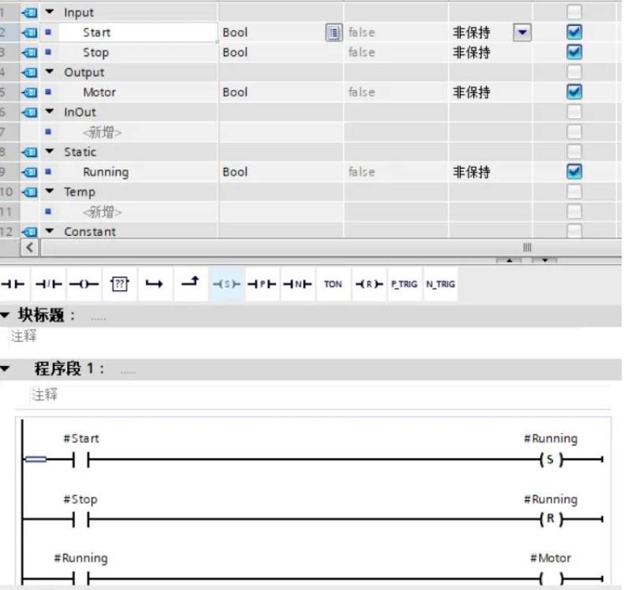Select the #Motor output coil
Viewport: 631px width, 590px height.
click(x=551, y=579)
